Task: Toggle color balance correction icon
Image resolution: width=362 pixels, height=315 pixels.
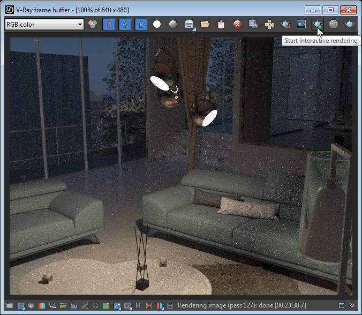Action: pos(63,305)
